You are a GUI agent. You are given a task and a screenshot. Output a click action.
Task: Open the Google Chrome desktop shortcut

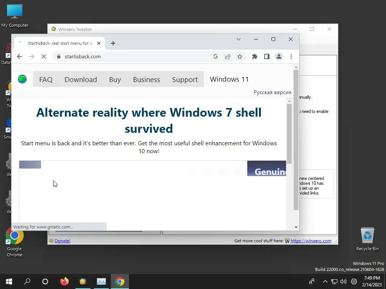pos(15,242)
